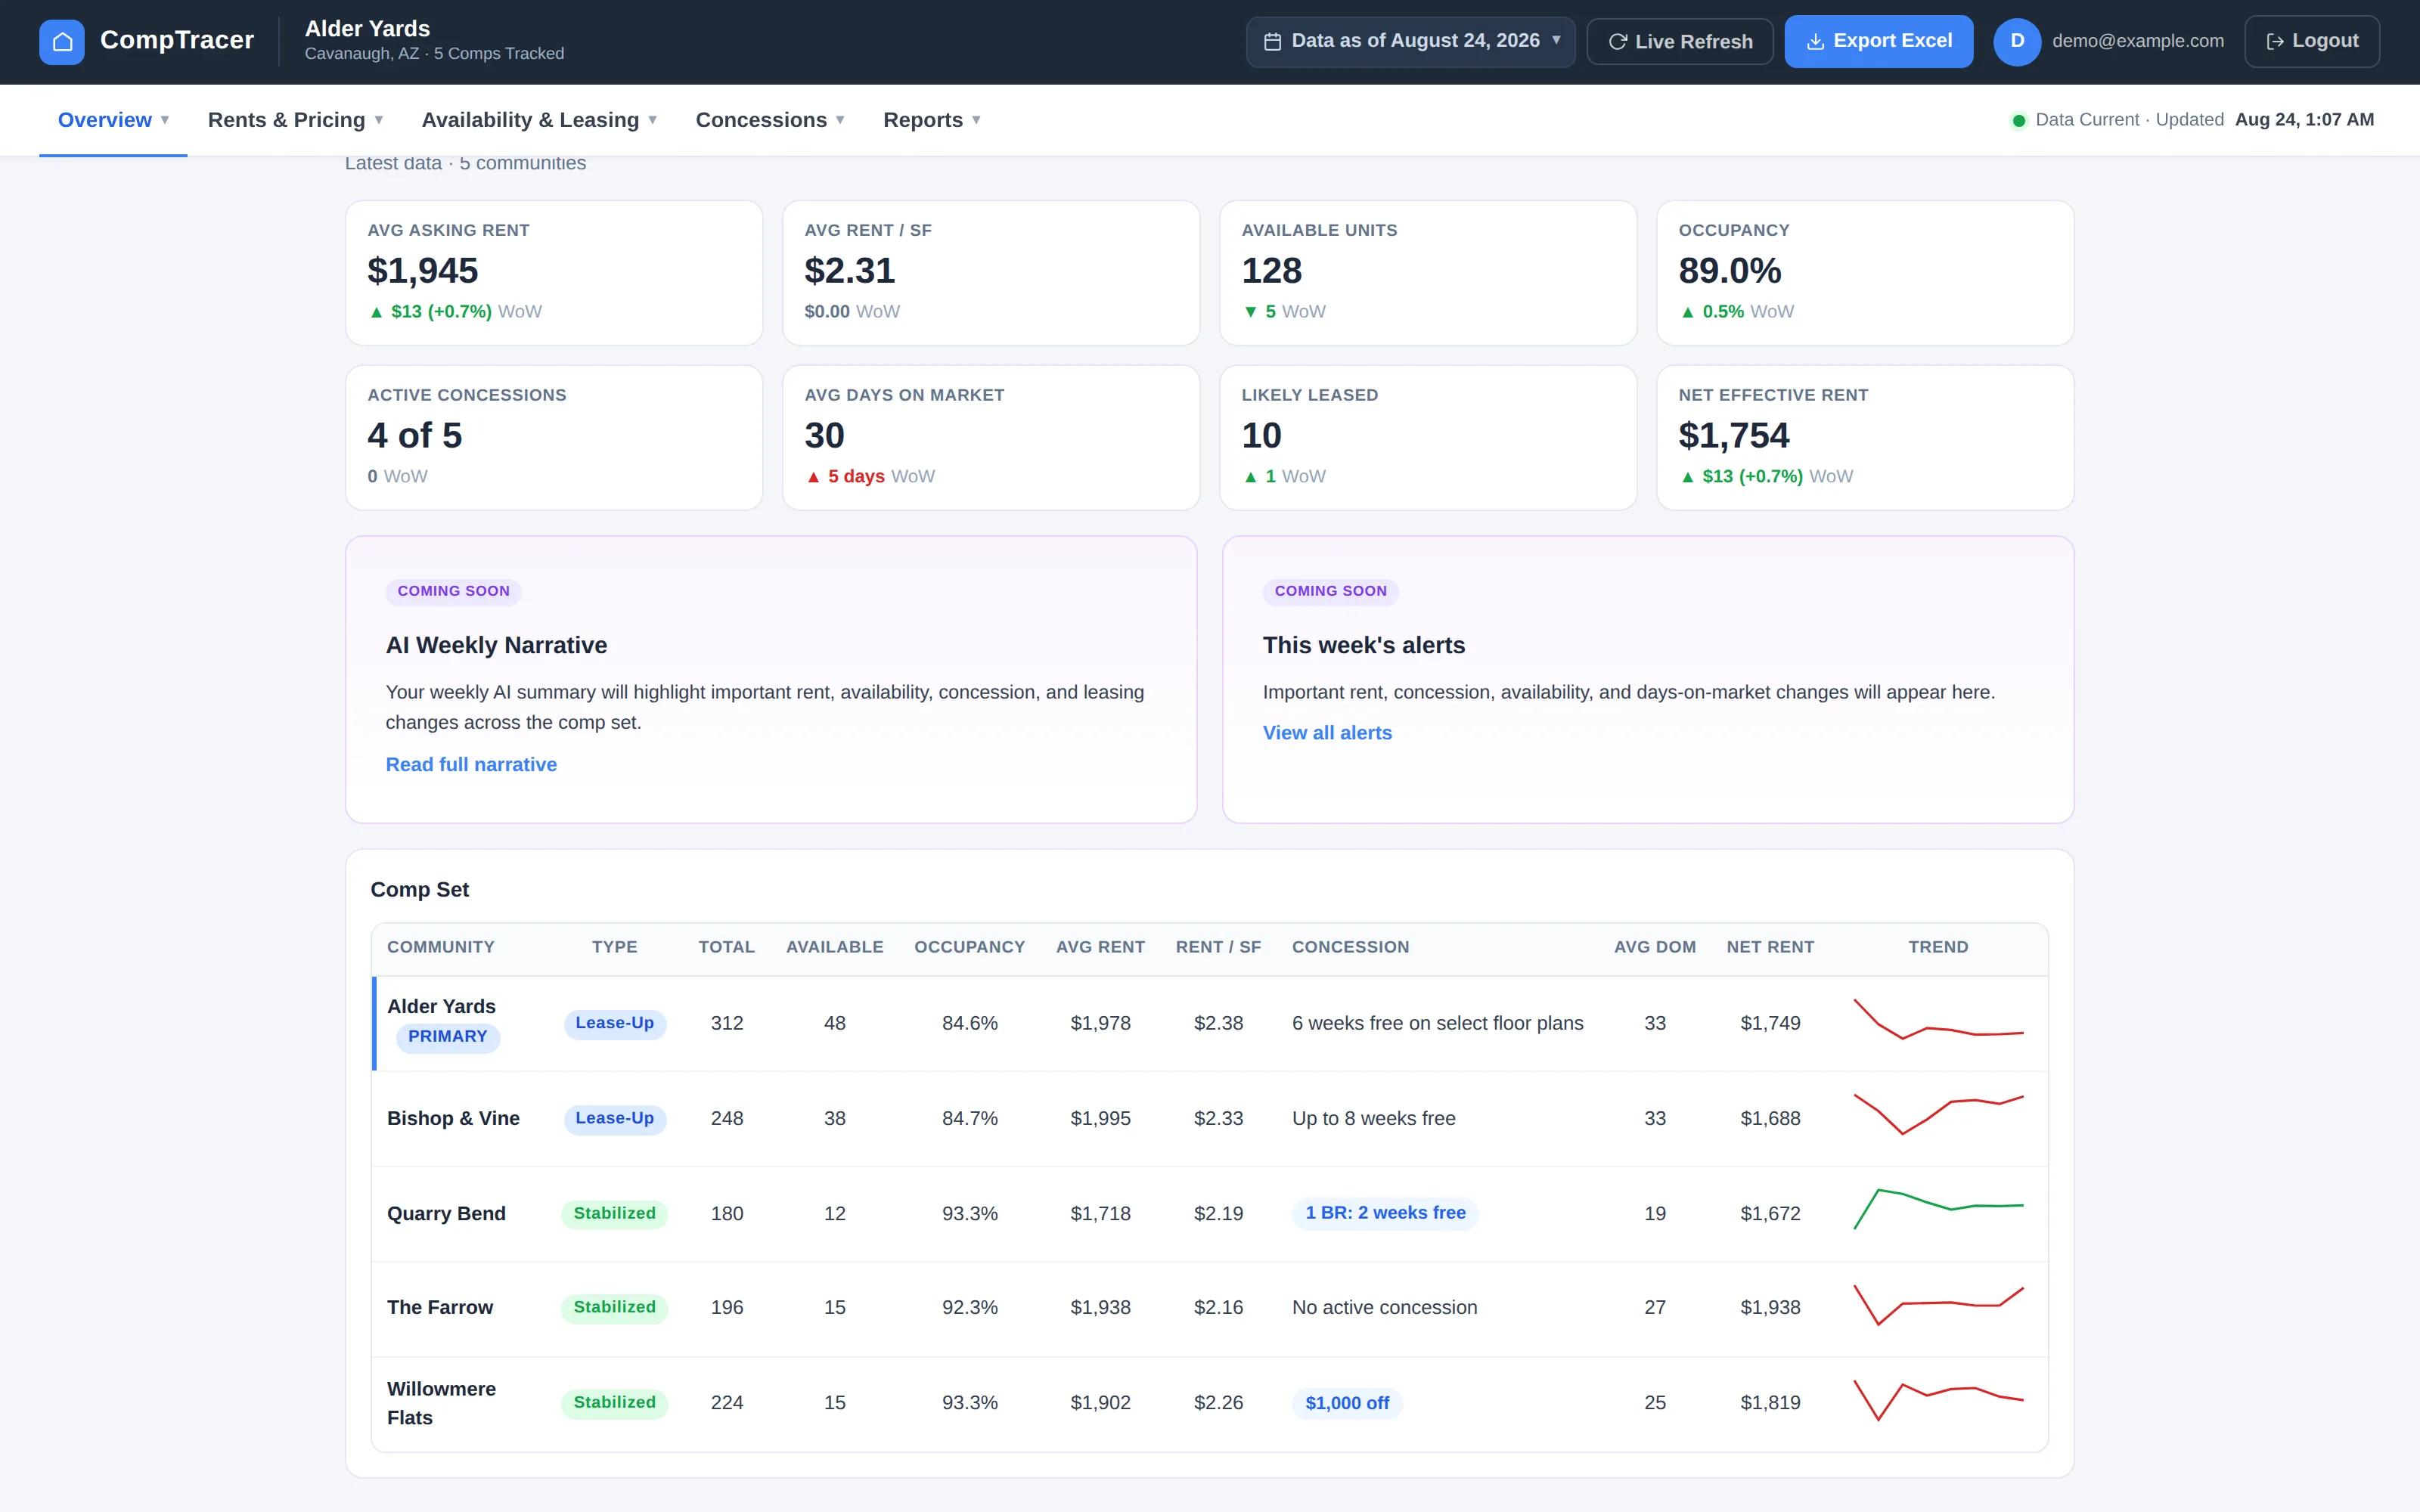Follow the View all alerts link
This screenshot has height=1512, width=2420.
pos(1327,733)
